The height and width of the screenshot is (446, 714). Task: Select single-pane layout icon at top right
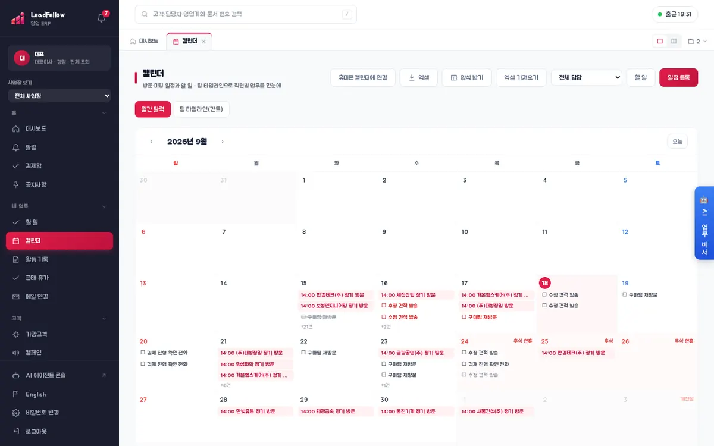click(x=660, y=41)
